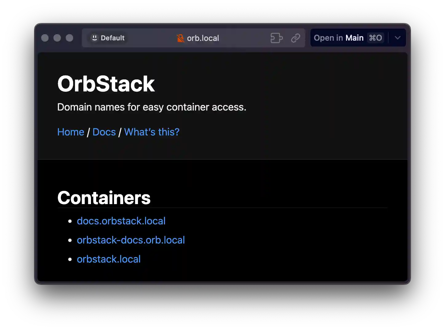Viewport: 445px width, 330px height.
Task: Click the yellow minimize window control
Action: point(57,38)
